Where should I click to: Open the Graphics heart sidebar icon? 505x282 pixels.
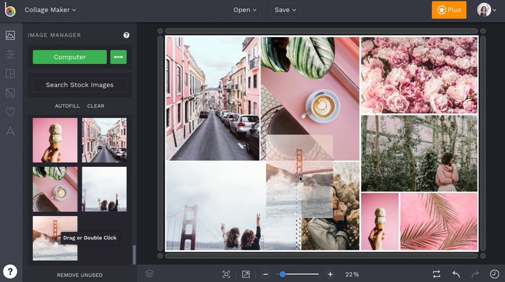[x=10, y=112]
